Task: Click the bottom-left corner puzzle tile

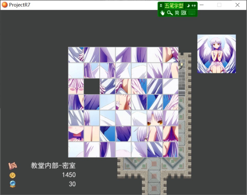Action: 76,150
